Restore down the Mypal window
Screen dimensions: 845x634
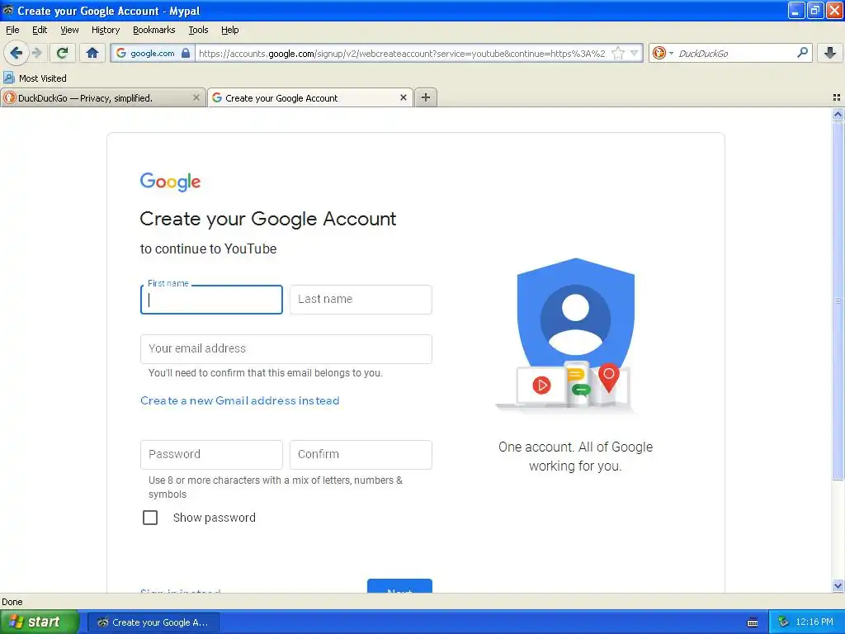point(815,10)
